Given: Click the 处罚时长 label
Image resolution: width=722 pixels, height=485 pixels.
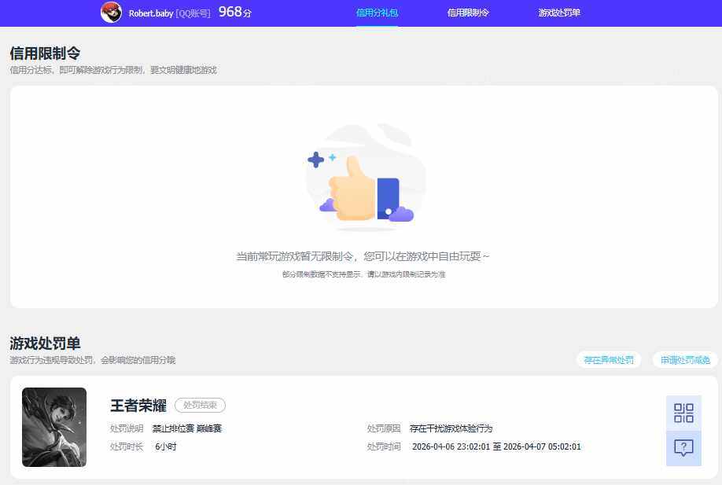Looking at the screenshot, I should click(x=127, y=446).
